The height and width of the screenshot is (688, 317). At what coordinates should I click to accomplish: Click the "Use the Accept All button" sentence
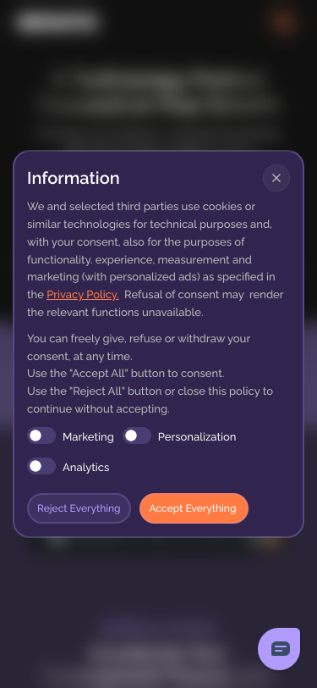point(126,374)
